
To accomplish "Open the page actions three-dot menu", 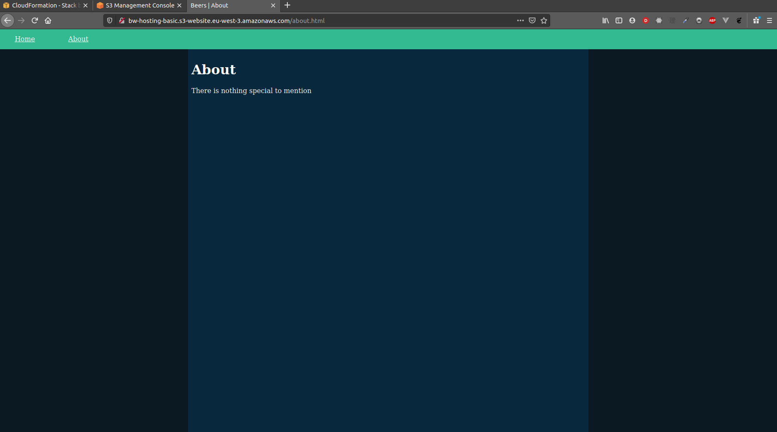I will pos(520,20).
